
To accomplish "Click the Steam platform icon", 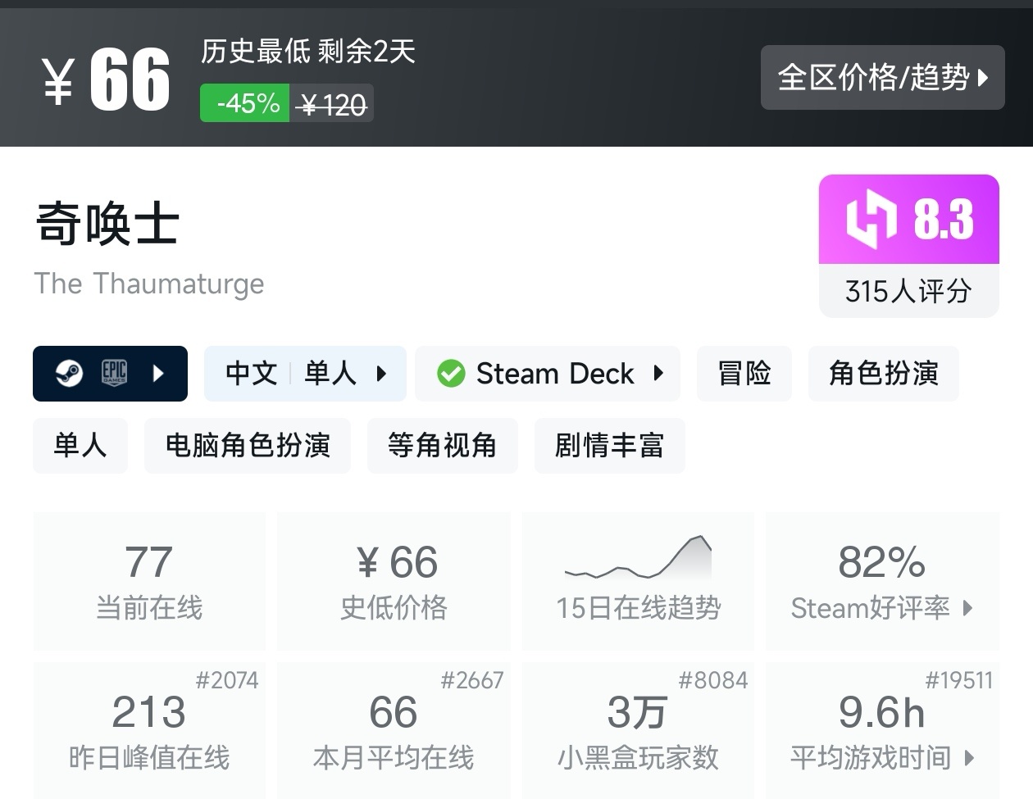I will pos(70,374).
